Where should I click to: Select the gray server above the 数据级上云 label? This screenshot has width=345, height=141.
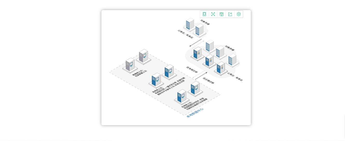click(x=130, y=65)
